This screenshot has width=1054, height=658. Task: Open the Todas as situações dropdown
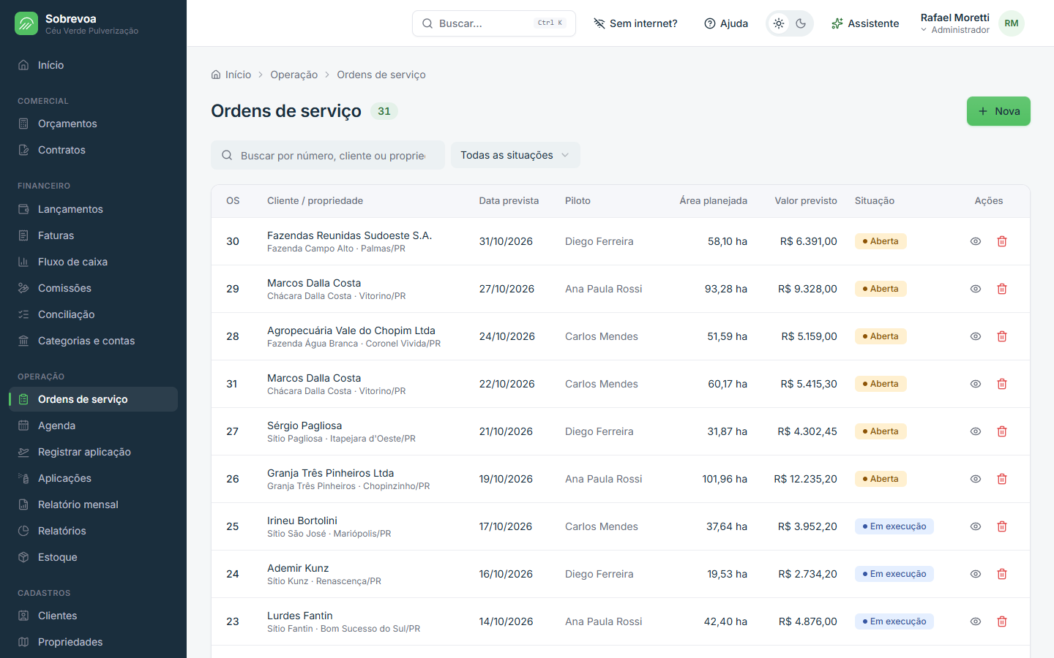515,155
